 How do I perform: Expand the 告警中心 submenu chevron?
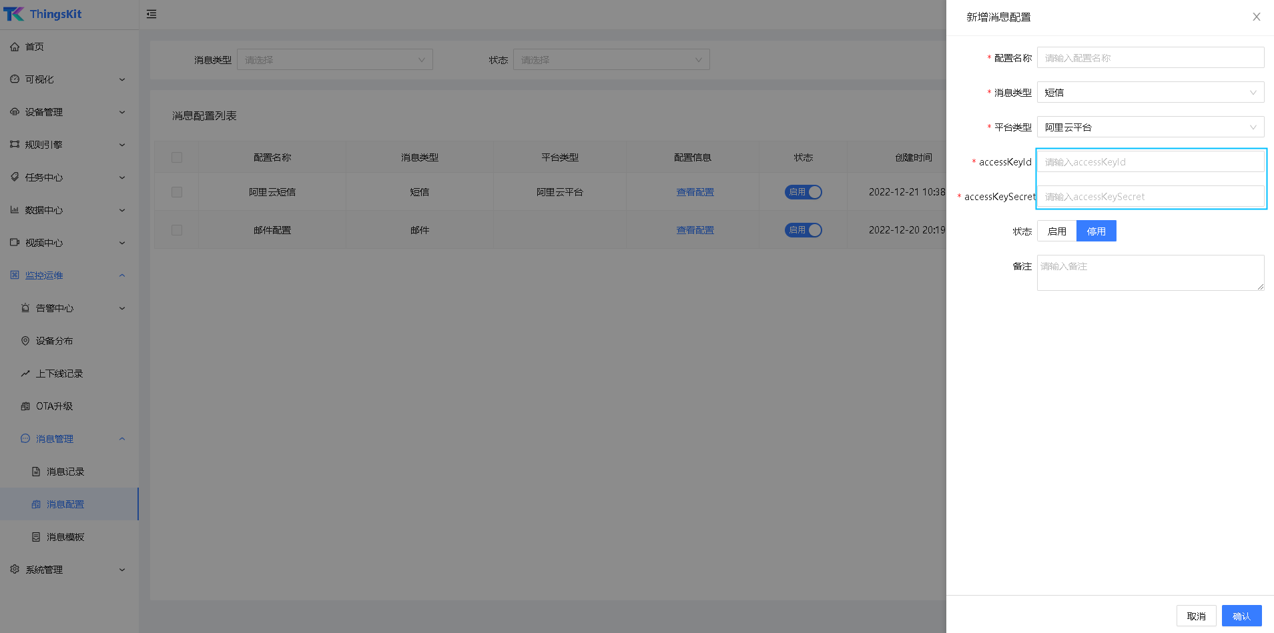122,308
